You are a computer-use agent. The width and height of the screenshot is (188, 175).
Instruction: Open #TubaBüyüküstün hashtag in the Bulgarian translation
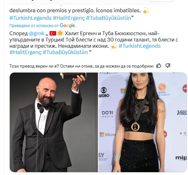point(65,52)
